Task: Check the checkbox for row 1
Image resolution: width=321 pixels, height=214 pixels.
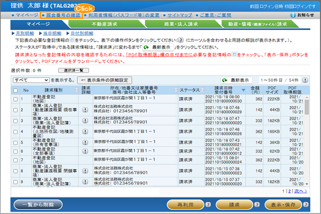Action: [16, 99]
